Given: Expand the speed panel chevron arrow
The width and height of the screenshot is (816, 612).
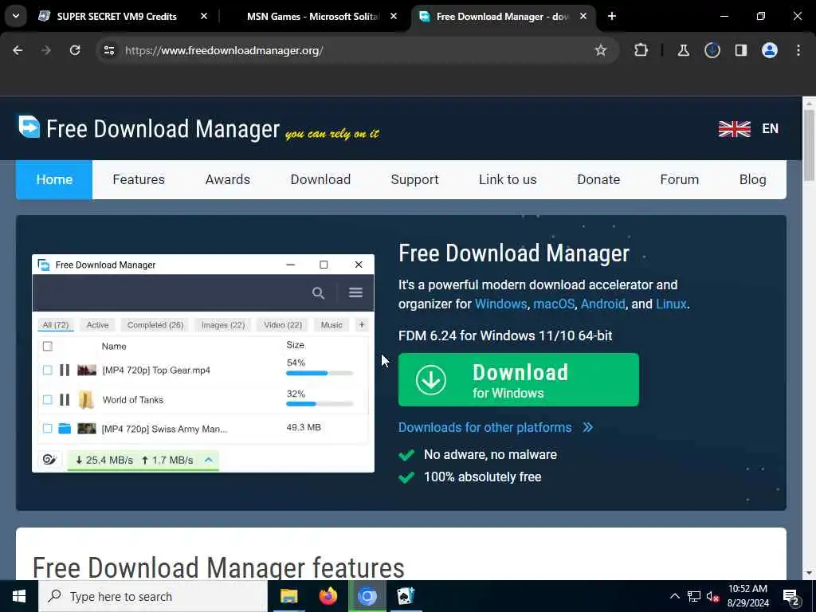Looking at the screenshot, I should coord(209,460).
